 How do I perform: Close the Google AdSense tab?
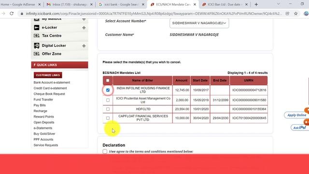pyautogui.click(x=40, y=4)
